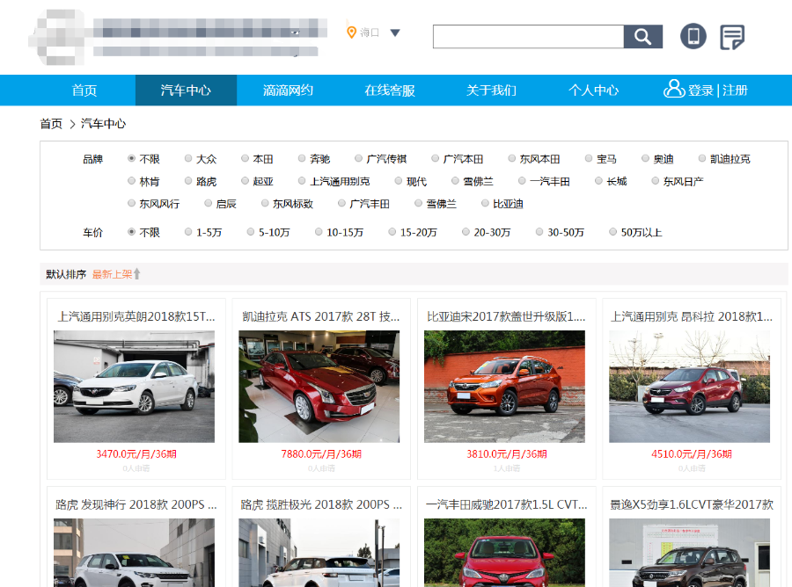Open the mobile phone icon
This screenshot has width=792, height=587.
693,36
